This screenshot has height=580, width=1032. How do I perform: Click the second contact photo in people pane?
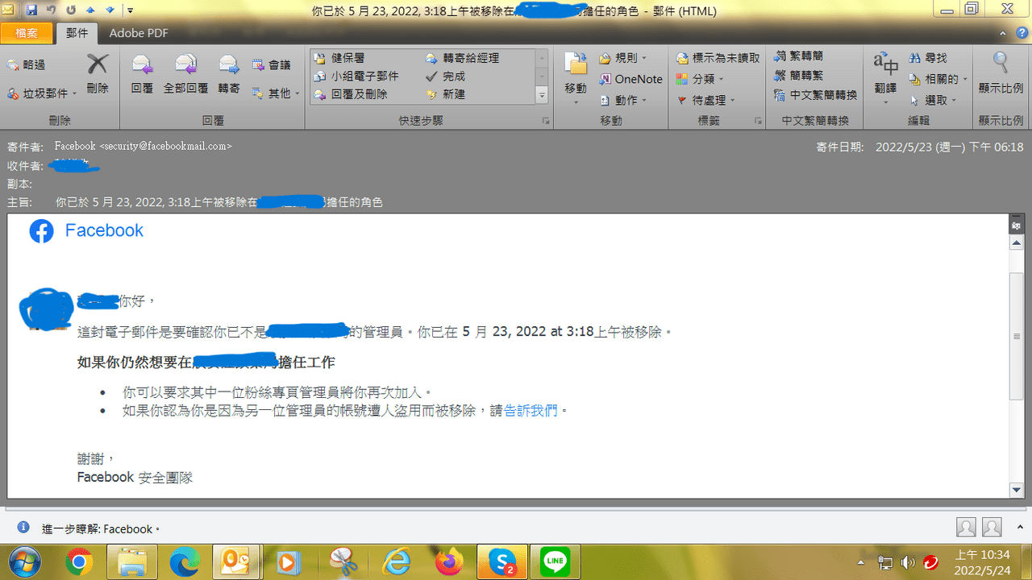pyautogui.click(x=992, y=528)
